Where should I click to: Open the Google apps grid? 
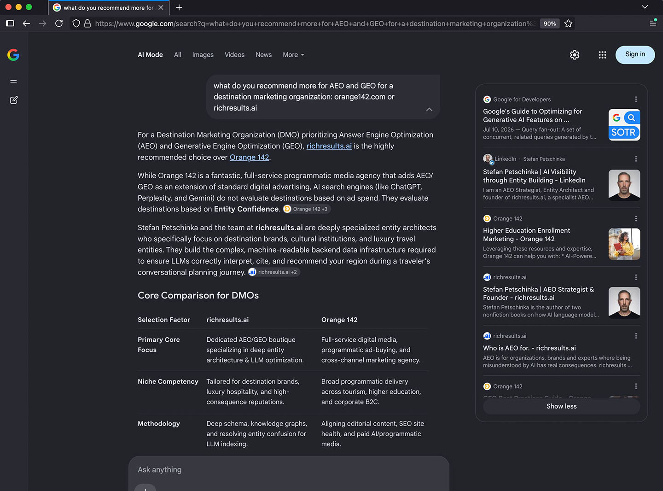(602, 55)
